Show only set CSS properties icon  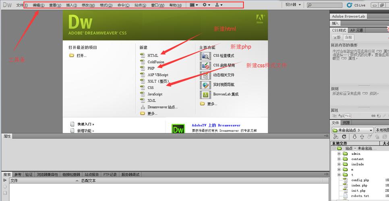pos(348,116)
